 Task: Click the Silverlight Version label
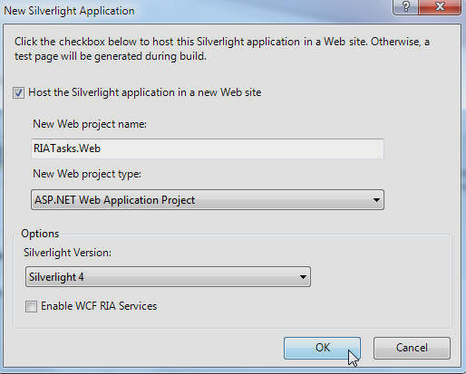[67, 253]
